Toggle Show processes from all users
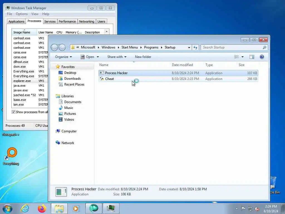Image resolution: width=285 pixels, height=214 pixels. click(x=13, y=112)
